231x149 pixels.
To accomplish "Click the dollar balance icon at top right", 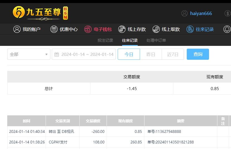I will [228, 13].
